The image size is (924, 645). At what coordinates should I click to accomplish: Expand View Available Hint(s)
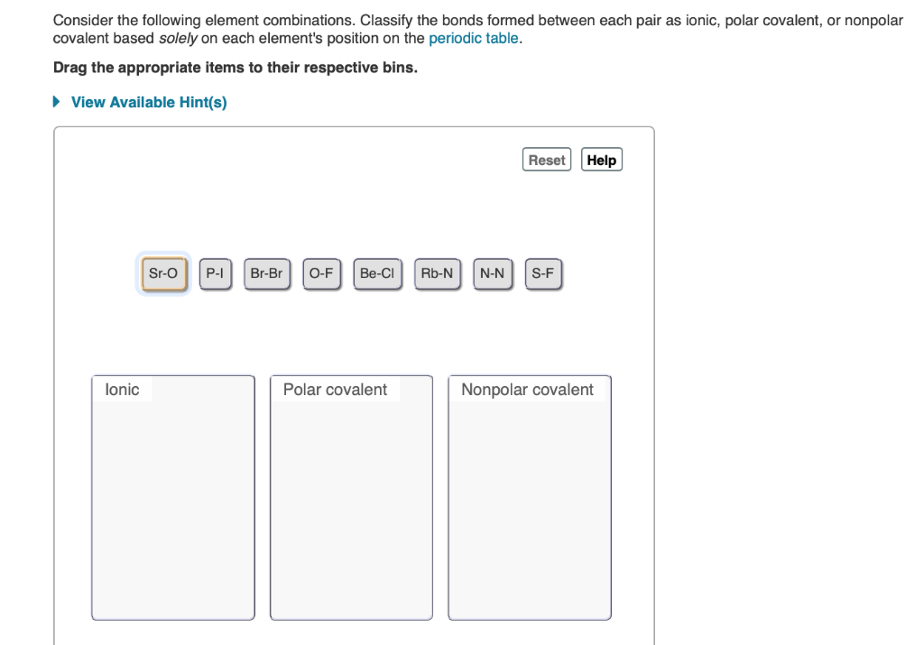[x=148, y=102]
